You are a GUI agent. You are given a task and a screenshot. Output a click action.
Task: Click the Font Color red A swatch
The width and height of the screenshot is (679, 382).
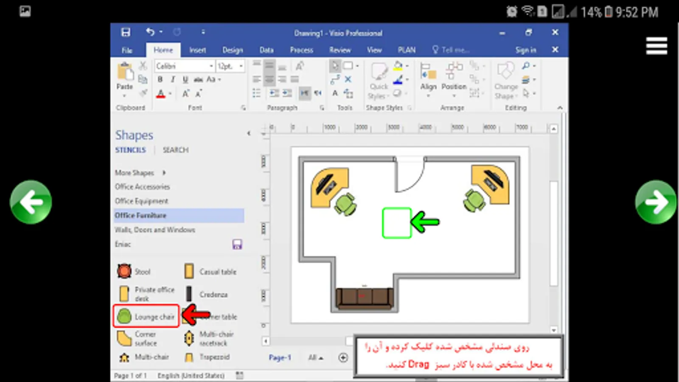160,93
